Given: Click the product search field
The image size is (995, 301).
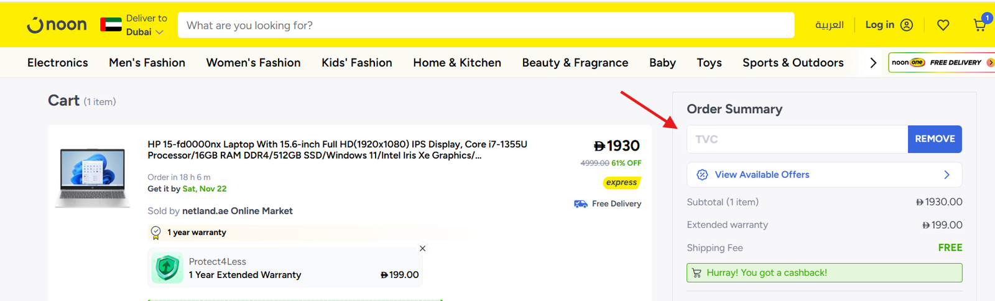Looking at the screenshot, I should point(485,25).
